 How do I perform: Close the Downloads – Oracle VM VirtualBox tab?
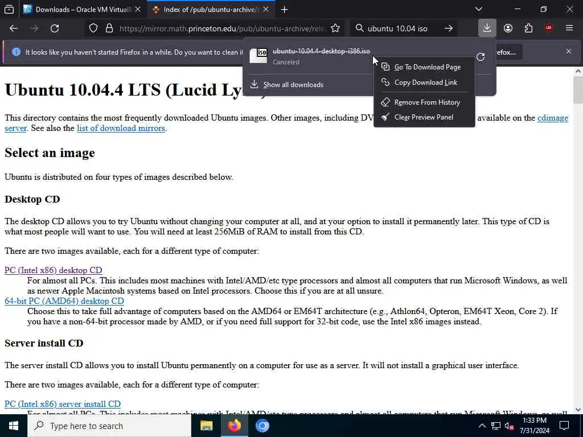(138, 9)
